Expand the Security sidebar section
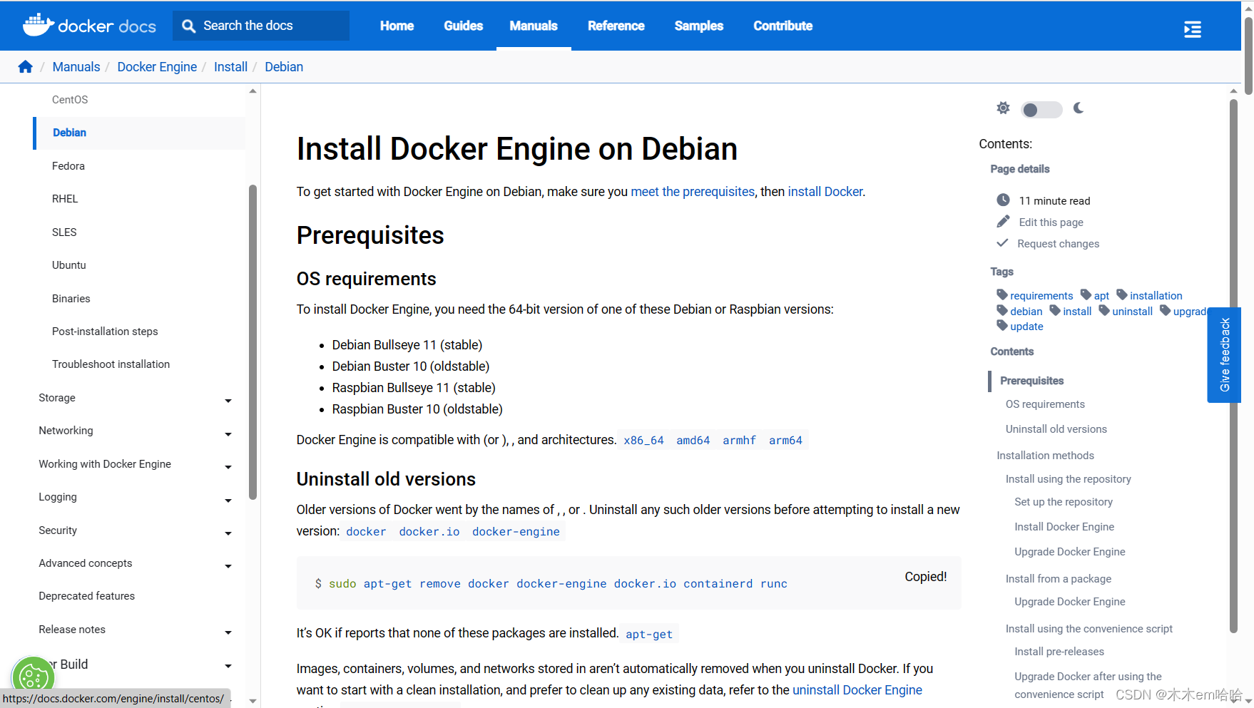Image resolution: width=1254 pixels, height=708 pixels. pos(228,533)
